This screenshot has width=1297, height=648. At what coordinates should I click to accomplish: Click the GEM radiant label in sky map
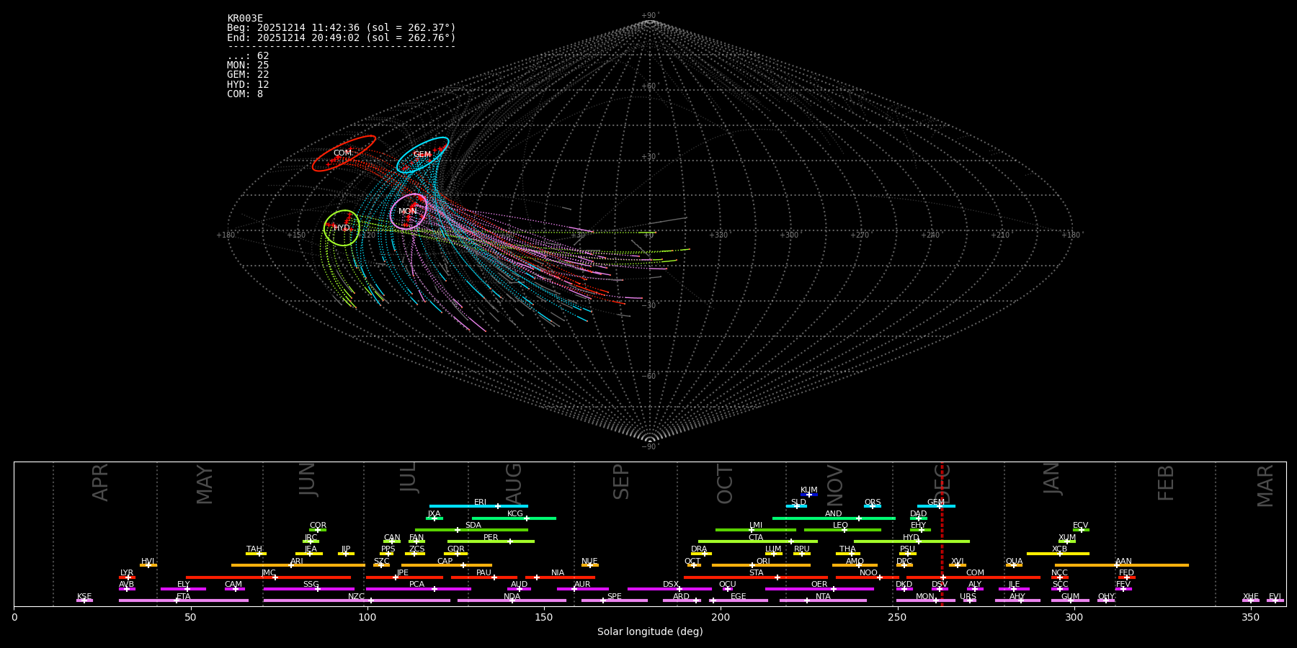tap(422, 155)
